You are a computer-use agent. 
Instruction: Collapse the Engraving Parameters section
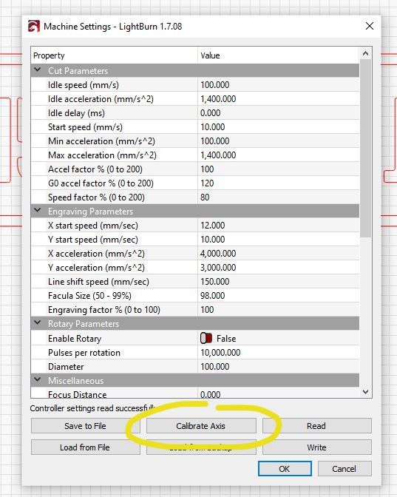click(38, 210)
